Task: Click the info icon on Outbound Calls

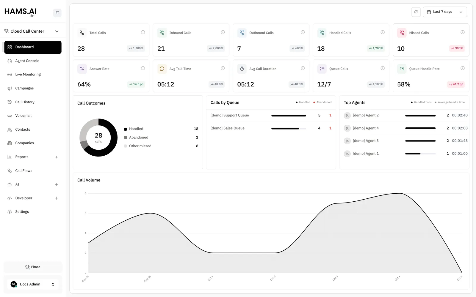Action: click(303, 32)
